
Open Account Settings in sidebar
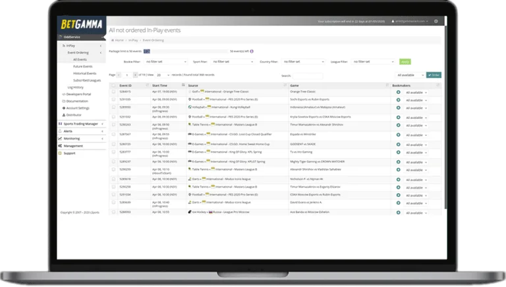[78, 108]
